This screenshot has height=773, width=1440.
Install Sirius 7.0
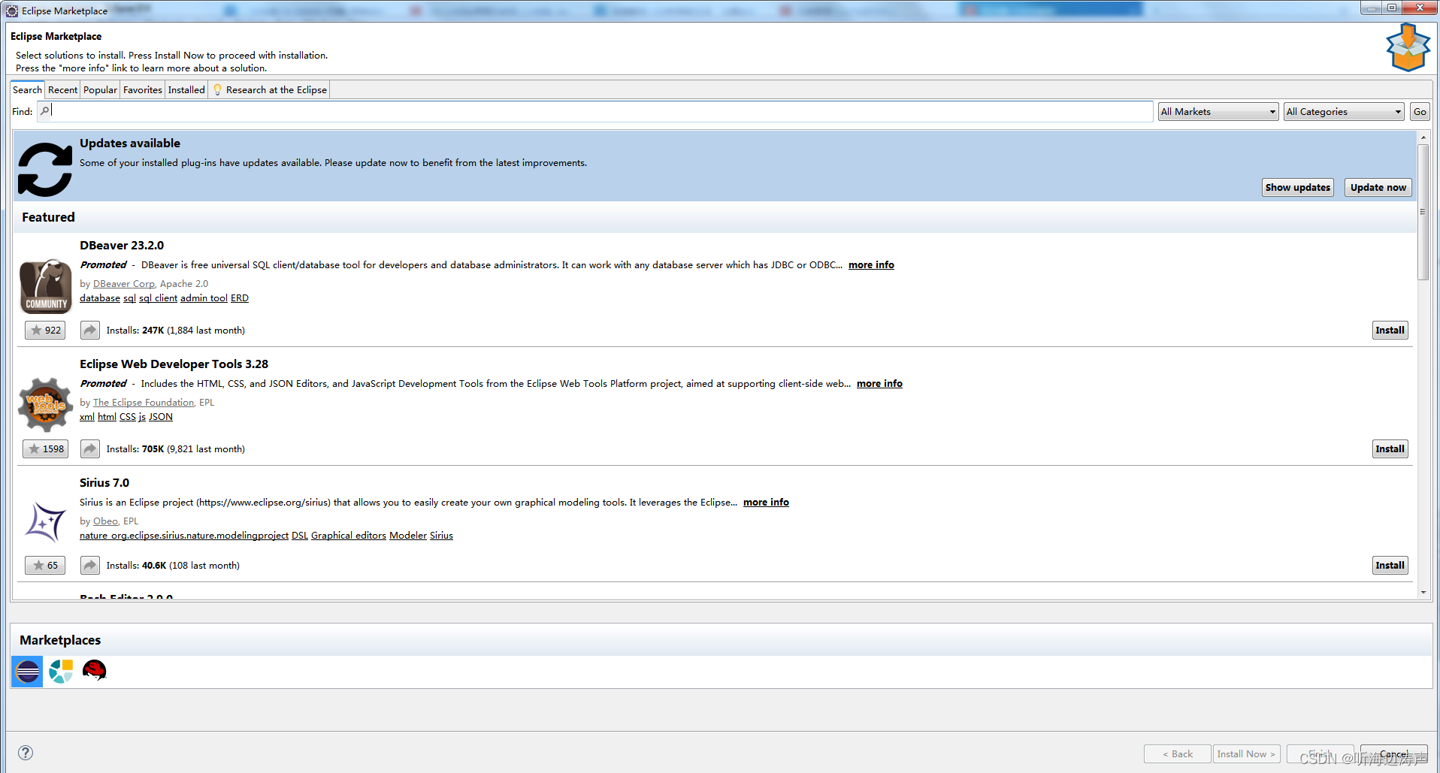tap(1390, 565)
